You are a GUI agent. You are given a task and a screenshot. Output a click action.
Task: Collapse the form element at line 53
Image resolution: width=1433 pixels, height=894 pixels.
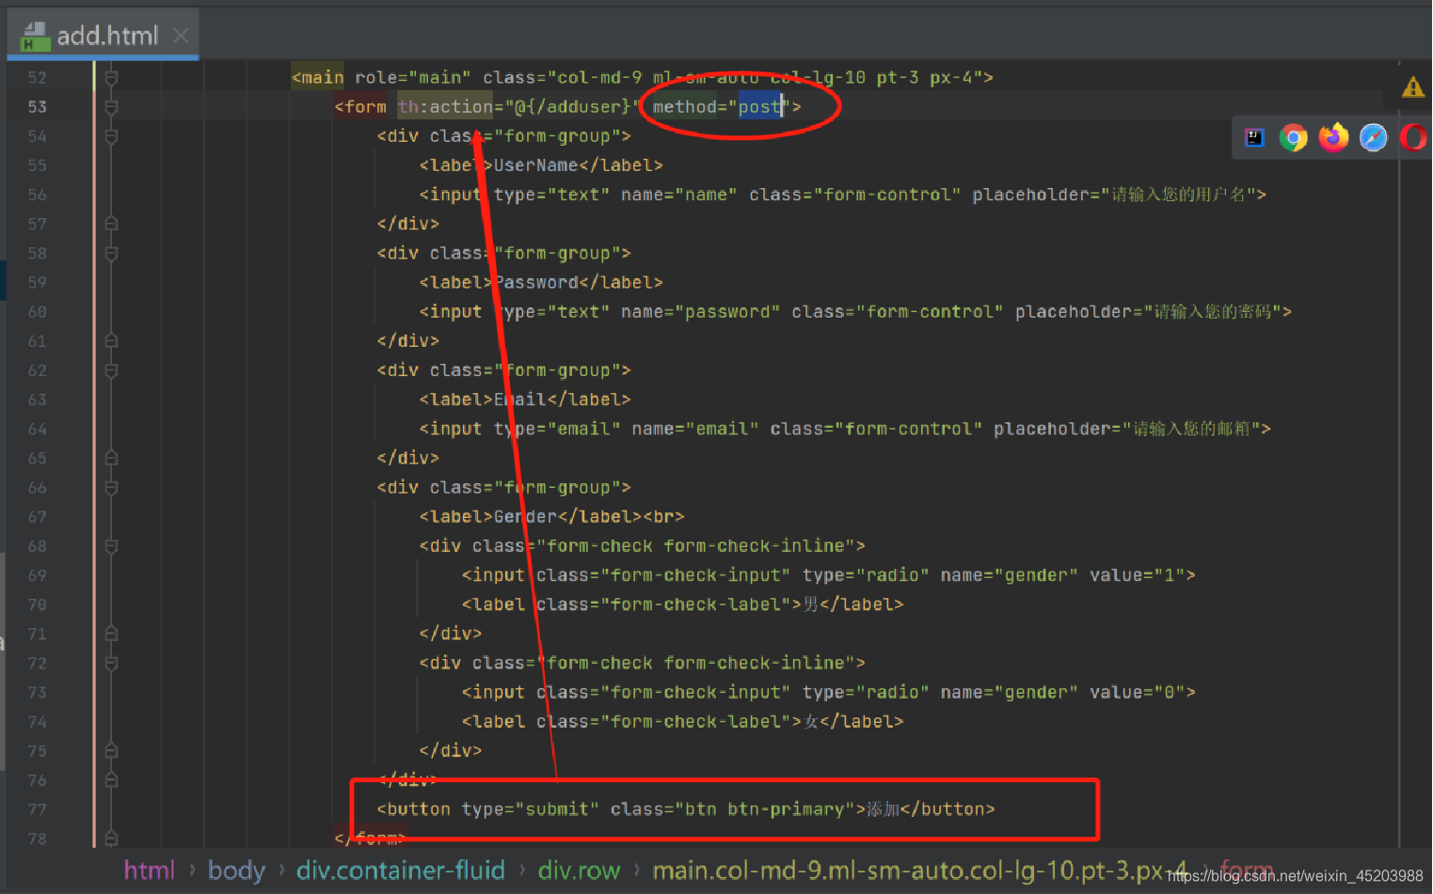(x=111, y=107)
